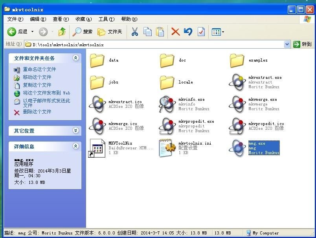Select the mkvextract.ico file icon
Screen dimensions: 316x238
tap(97, 104)
